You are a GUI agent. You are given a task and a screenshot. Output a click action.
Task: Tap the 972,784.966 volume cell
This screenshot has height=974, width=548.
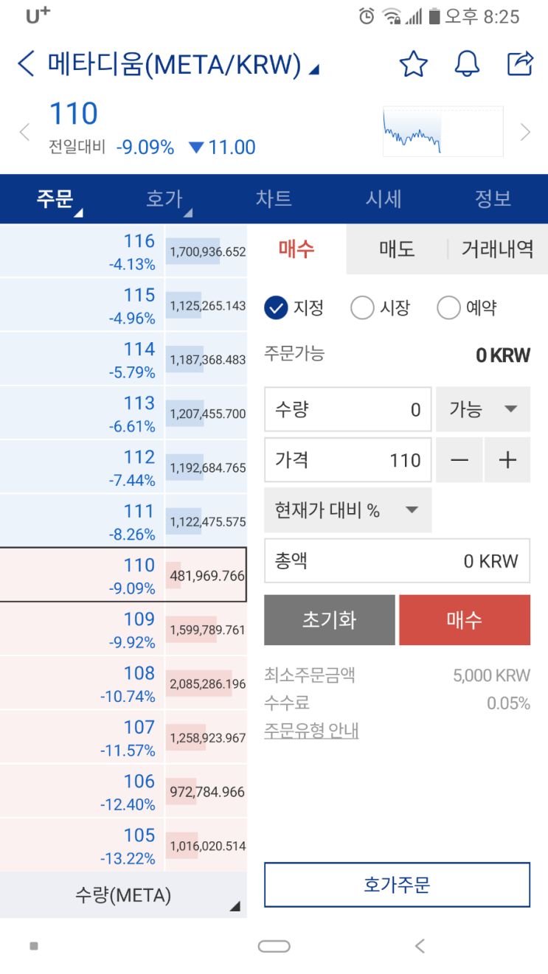tap(207, 792)
